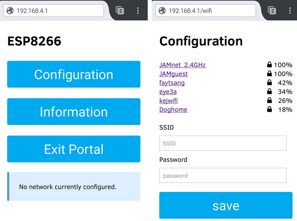Click into the password field
Viewport: 297px width, 221px height.
click(x=223, y=175)
